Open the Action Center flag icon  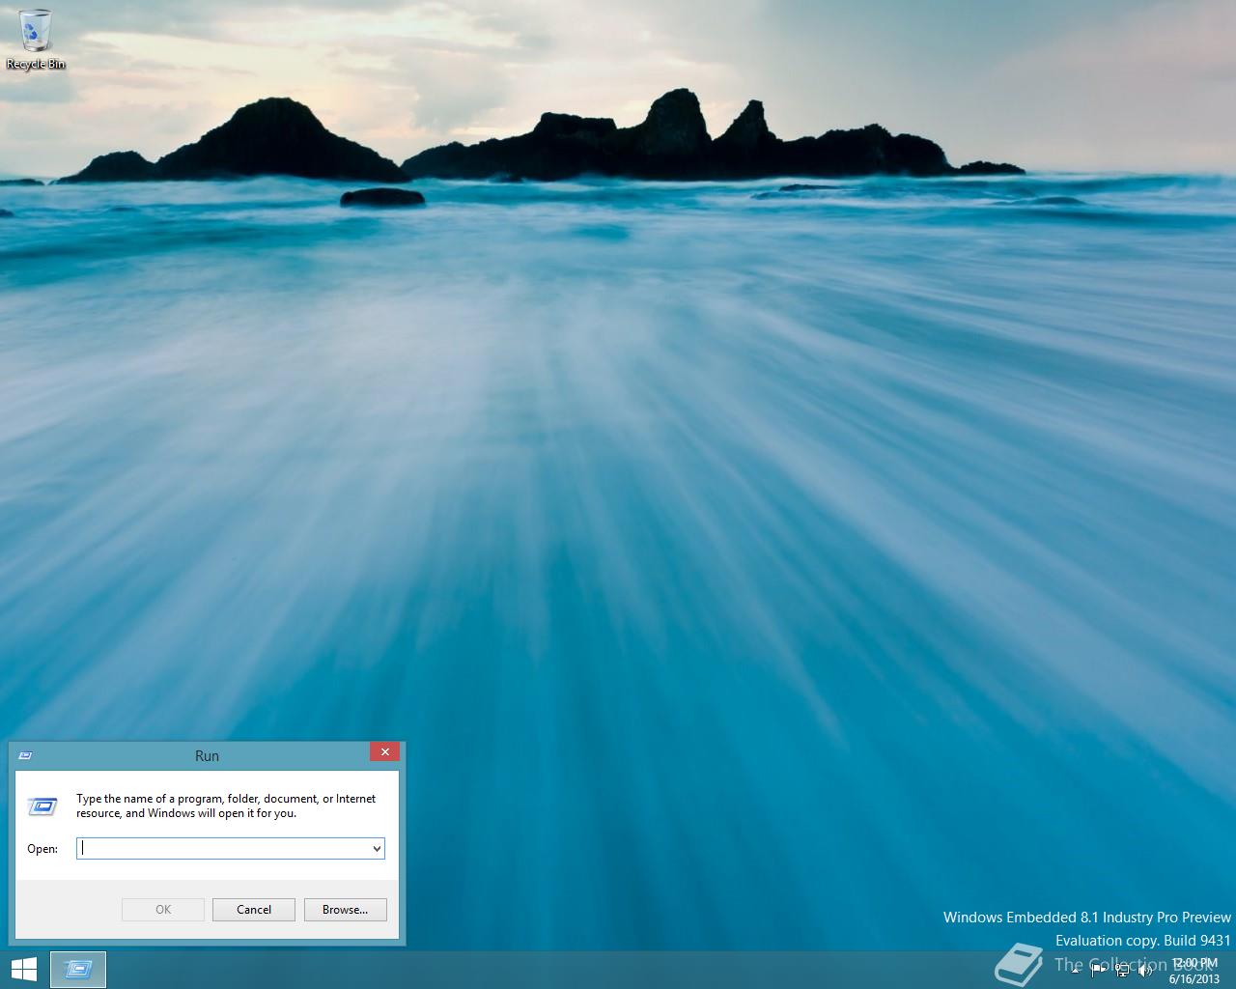pyautogui.click(x=1099, y=971)
